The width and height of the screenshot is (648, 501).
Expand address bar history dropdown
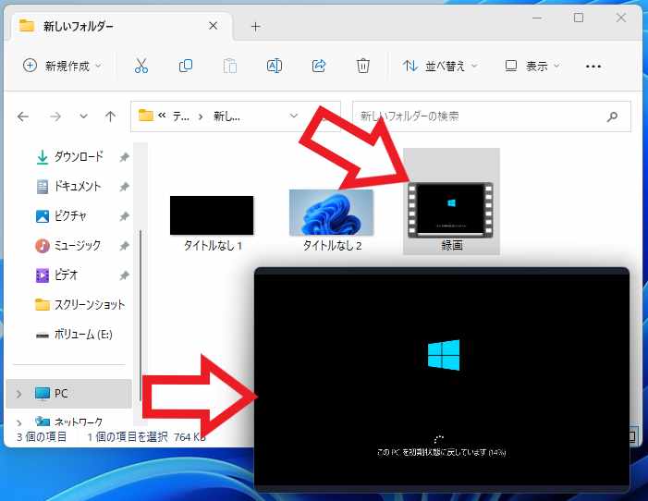[x=293, y=116]
